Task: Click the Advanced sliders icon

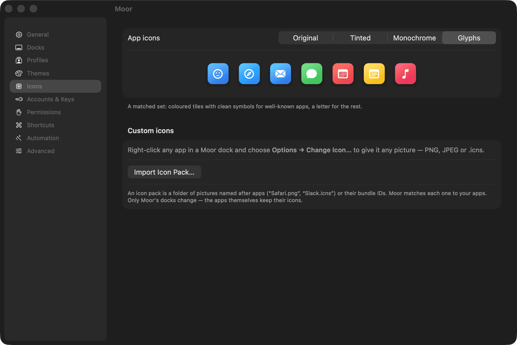Action: (x=19, y=151)
